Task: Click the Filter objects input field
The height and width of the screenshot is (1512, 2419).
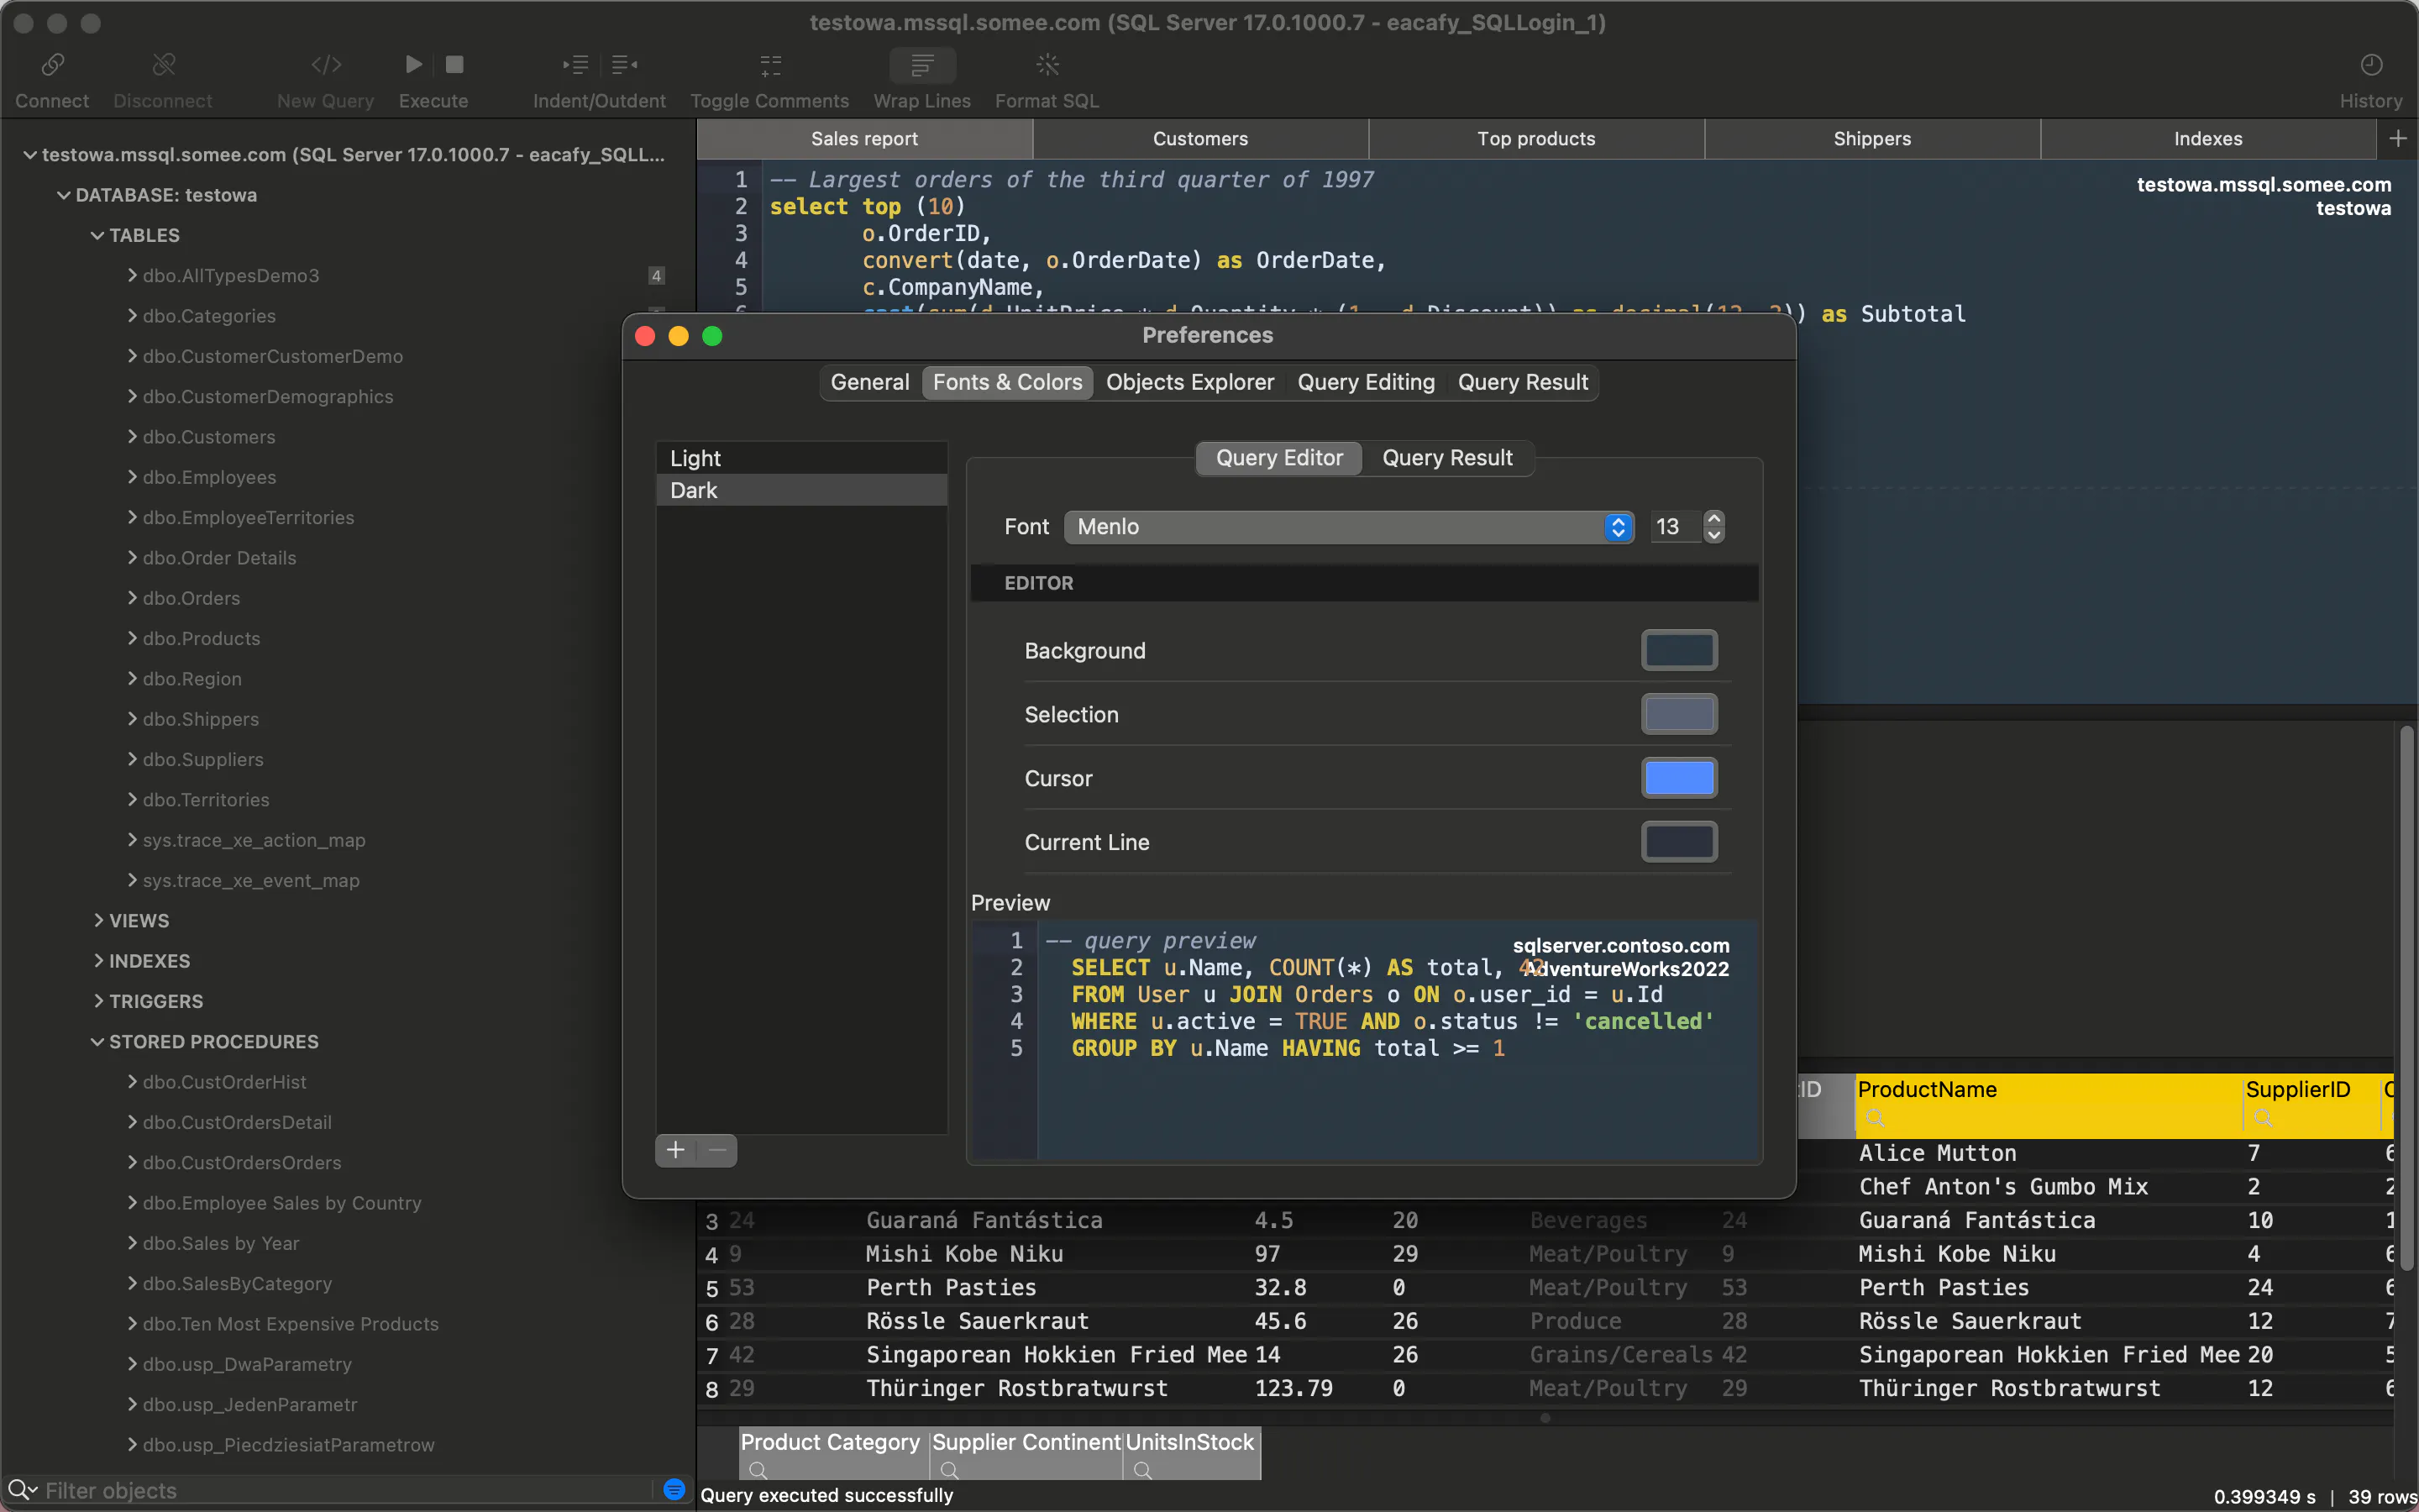Action: click(345, 1490)
